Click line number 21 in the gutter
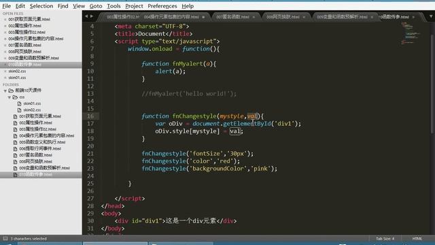435x245 pixels. click(90, 153)
